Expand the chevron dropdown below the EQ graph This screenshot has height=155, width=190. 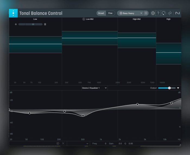[87, 143]
